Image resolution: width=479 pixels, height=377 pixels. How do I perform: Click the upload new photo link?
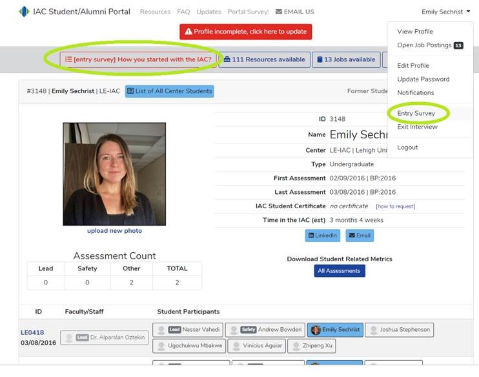[114, 231]
